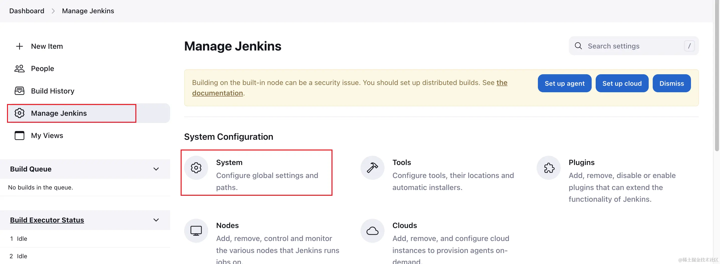Click the Nodes monitor icon

click(x=196, y=231)
